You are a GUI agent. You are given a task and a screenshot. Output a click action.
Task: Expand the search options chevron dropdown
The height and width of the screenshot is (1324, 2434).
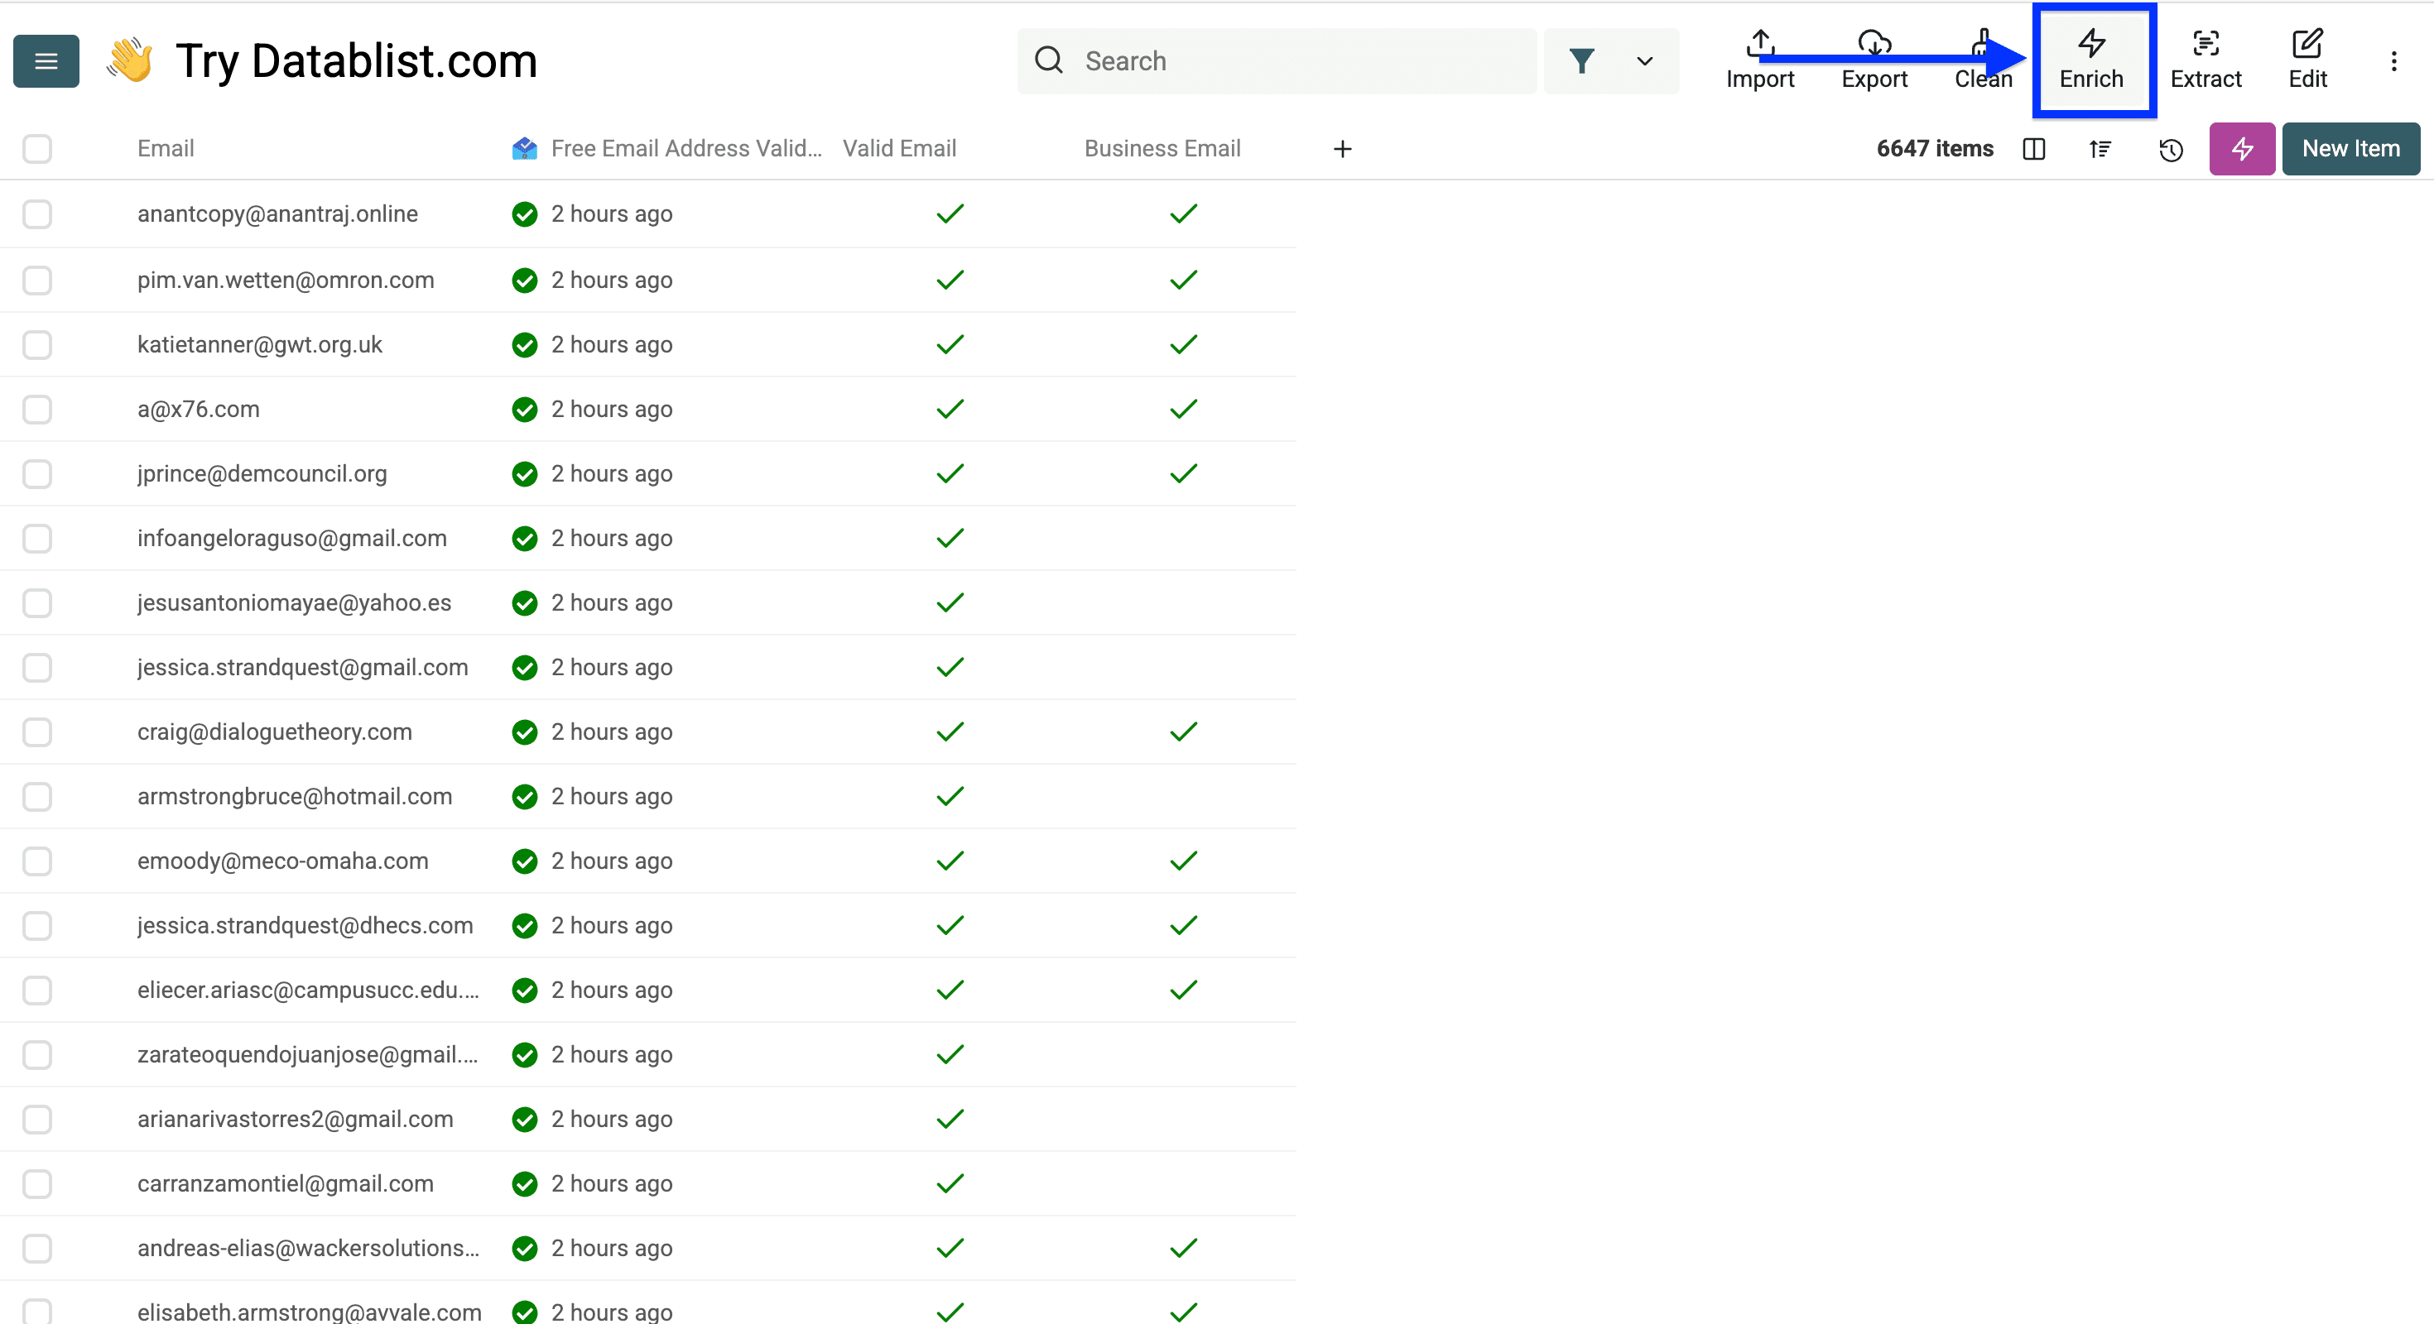coord(1645,60)
